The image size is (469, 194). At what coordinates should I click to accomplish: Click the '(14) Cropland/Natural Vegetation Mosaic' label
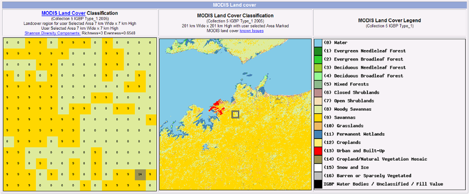pyautogui.click(x=375, y=159)
